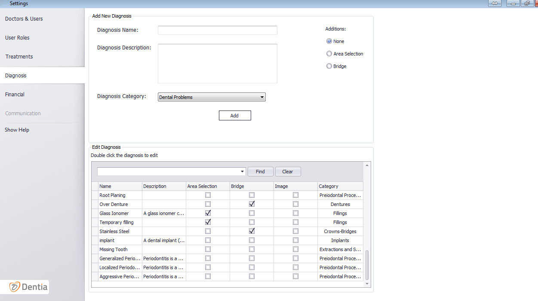This screenshot has width=538, height=301.
Task: Click the diagnosis list scrollbar down arrow
Action: pyautogui.click(x=367, y=284)
